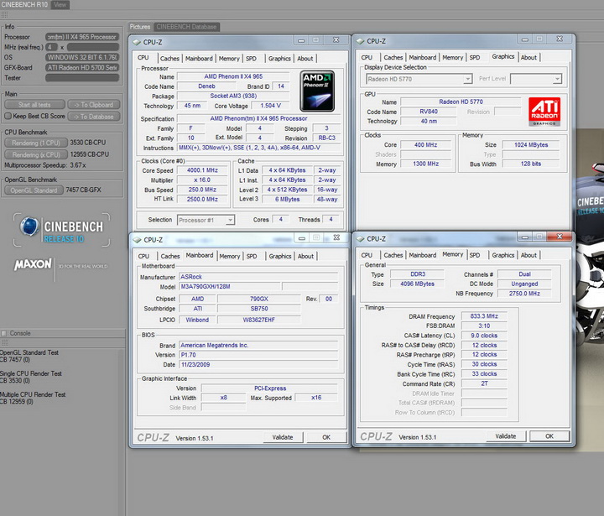The image size is (604, 516).
Task: Click CPU-Z title icon of Mainboard window
Action: point(137,240)
